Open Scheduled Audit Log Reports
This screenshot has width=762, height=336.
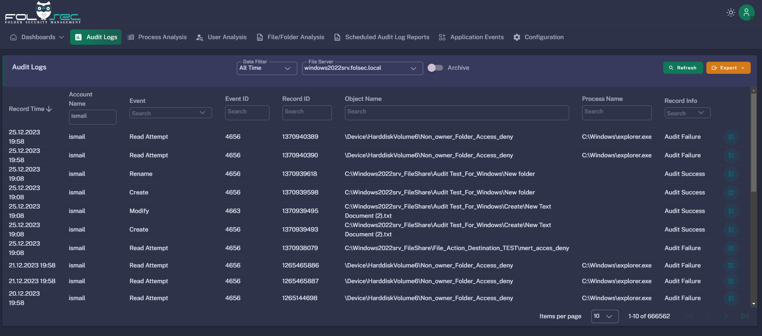(x=382, y=37)
